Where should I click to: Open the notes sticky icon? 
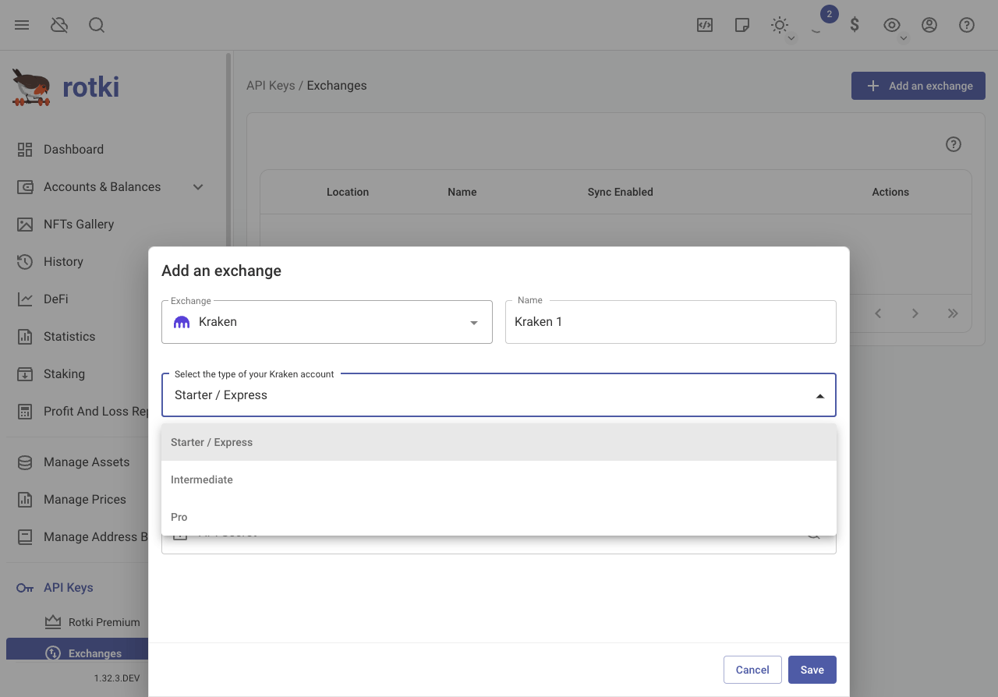click(x=742, y=25)
